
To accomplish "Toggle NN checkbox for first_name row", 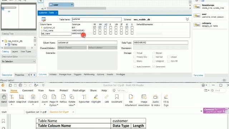I will (100, 30).
